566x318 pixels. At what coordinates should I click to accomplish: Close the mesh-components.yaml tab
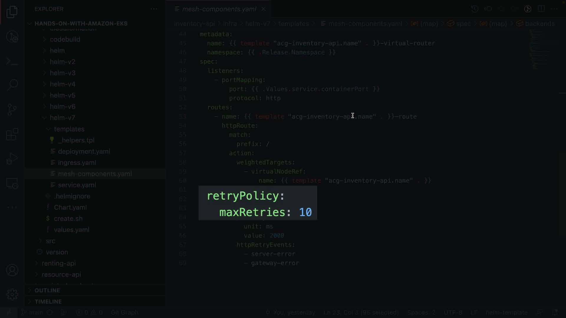(x=264, y=9)
